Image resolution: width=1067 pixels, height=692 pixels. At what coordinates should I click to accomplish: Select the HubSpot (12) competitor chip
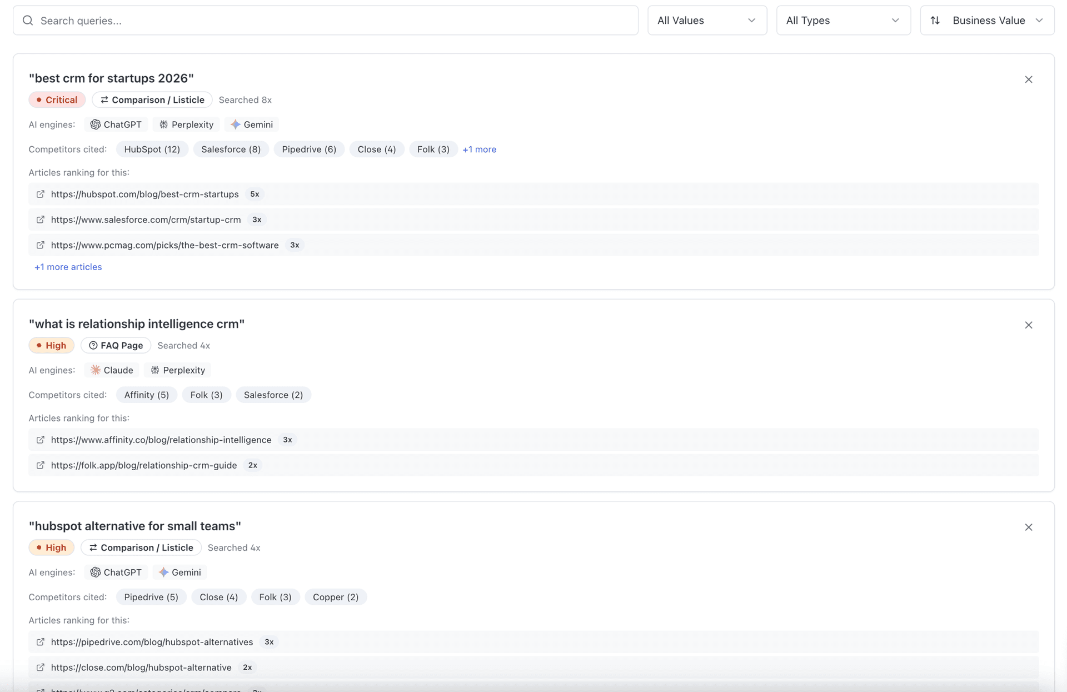coord(152,150)
